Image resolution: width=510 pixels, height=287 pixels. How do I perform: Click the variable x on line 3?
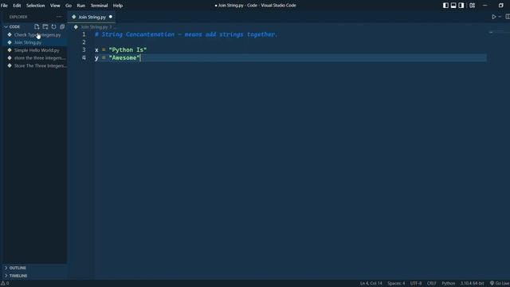[x=96, y=50]
